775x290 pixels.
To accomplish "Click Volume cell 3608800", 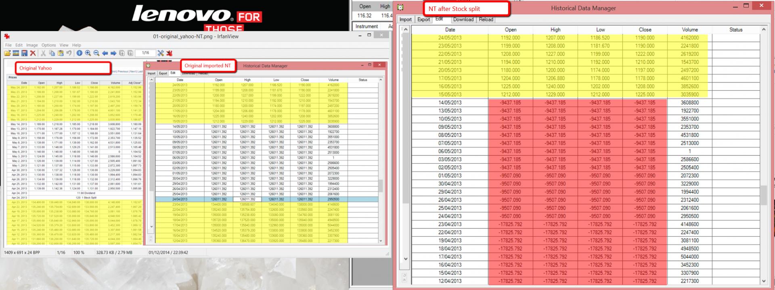I will [690, 102].
